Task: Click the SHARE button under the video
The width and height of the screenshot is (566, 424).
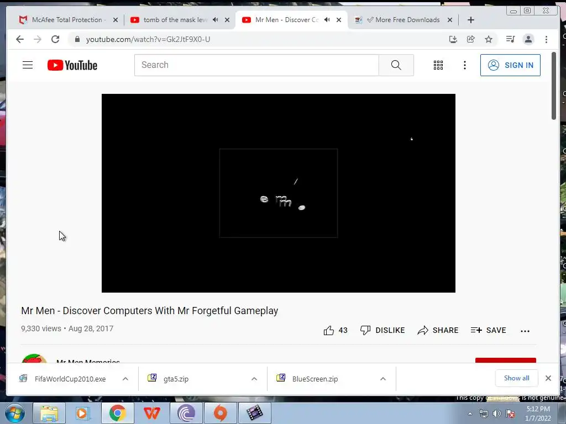Action: point(438,330)
